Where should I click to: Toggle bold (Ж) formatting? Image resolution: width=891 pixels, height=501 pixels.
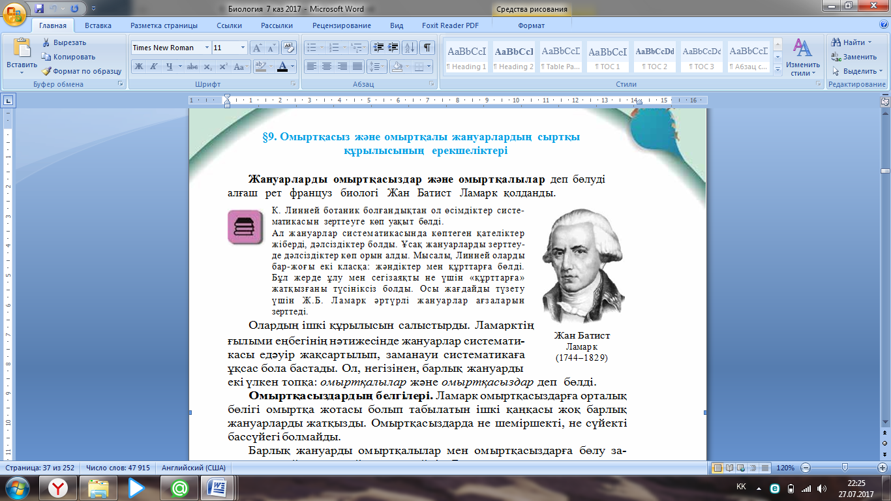[x=139, y=67]
